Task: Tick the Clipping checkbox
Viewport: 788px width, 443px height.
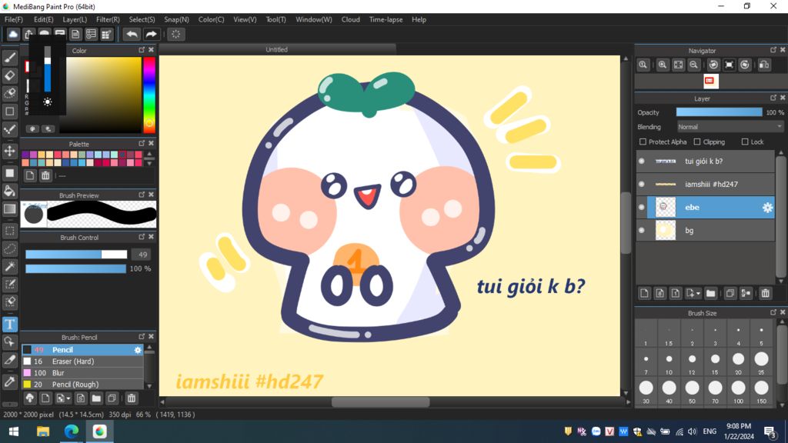Action: (697, 142)
